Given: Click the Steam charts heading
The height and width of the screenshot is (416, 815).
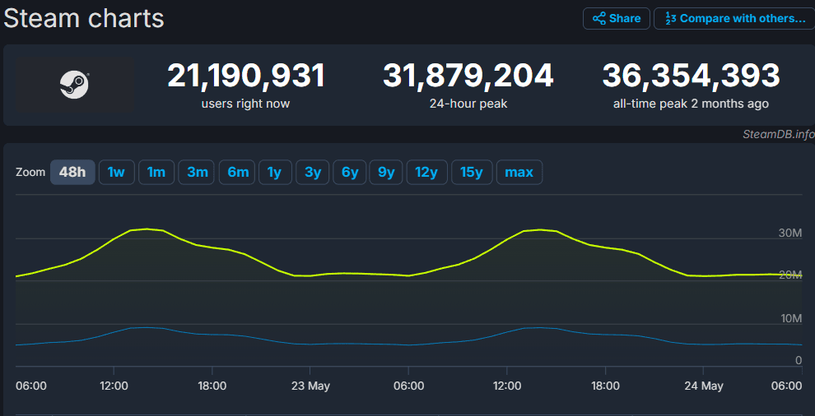Looking at the screenshot, I should tap(84, 19).
